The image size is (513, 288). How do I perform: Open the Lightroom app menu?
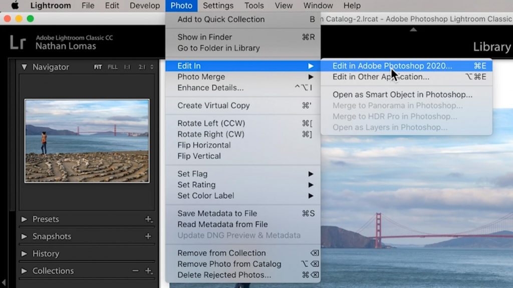point(51,5)
